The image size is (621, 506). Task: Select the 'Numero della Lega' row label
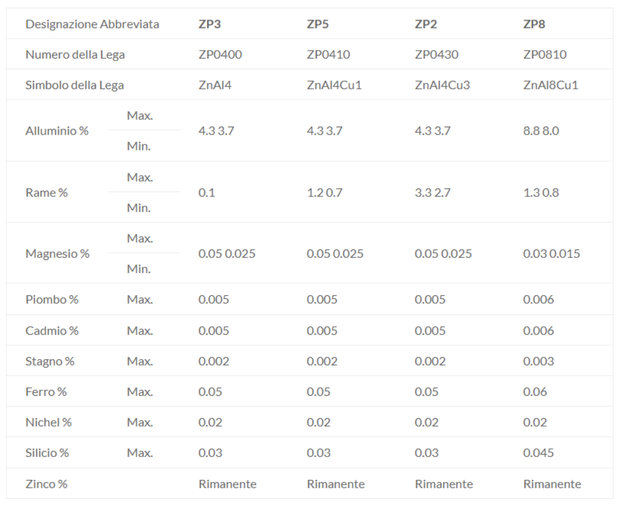pos(75,54)
